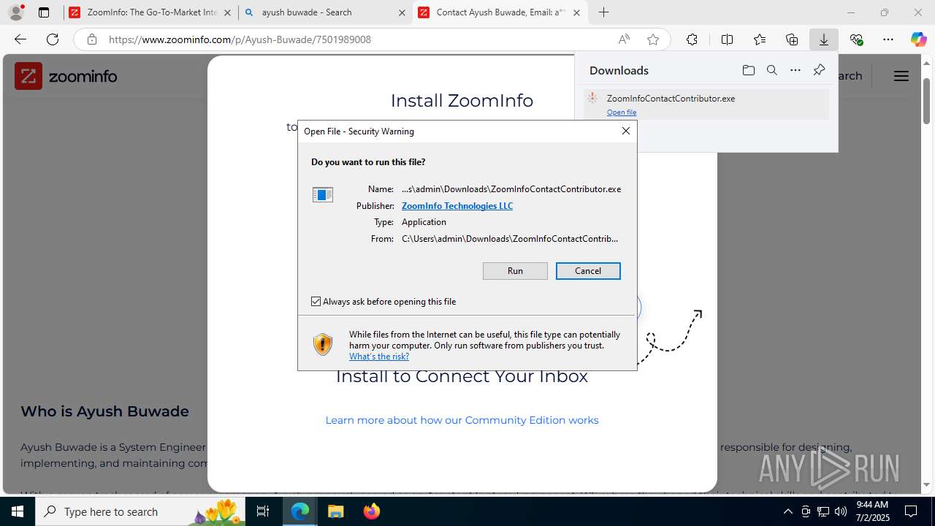Open Learn more about Community Edition link

[x=462, y=420]
